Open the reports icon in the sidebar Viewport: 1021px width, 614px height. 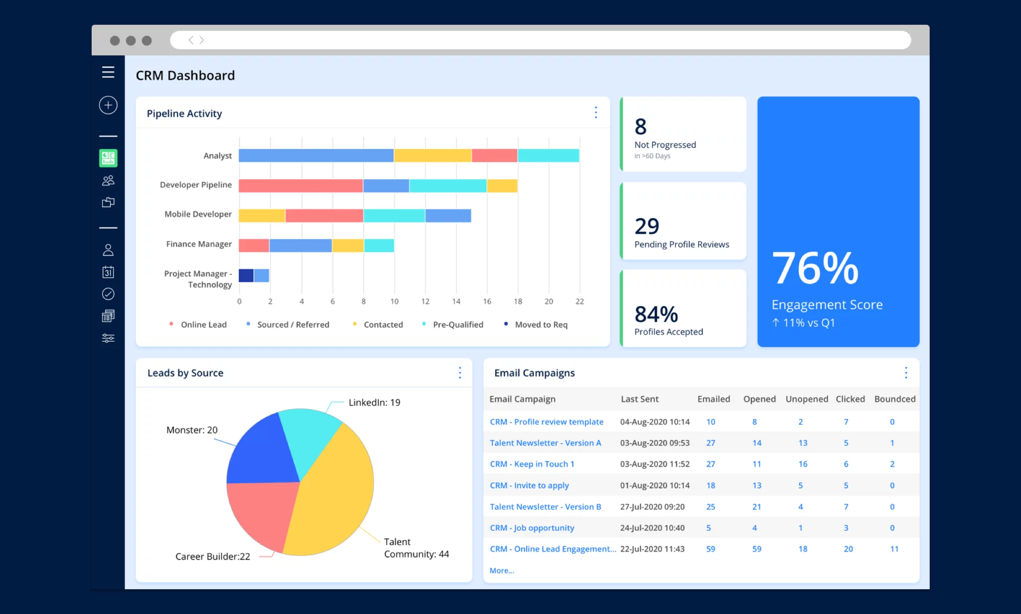pos(108,316)
